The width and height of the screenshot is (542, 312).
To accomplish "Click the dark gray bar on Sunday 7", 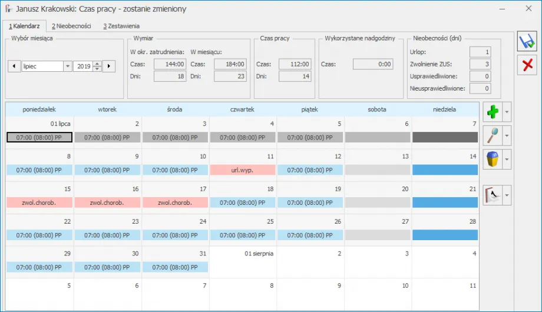I will click(445, 137).
